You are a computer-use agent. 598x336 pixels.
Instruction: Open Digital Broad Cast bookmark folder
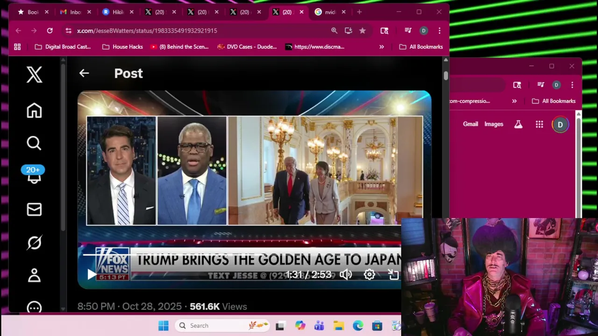63,47
